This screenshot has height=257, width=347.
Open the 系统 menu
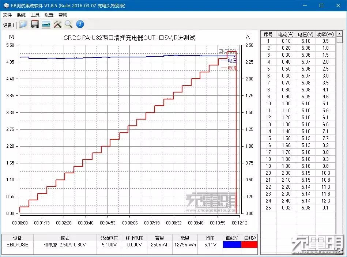(21, 15)
